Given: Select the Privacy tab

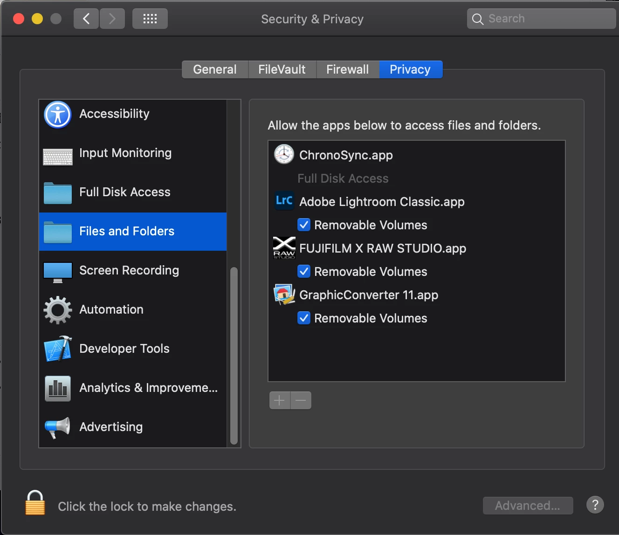Looking at the screenshot, I should (411, 69).
